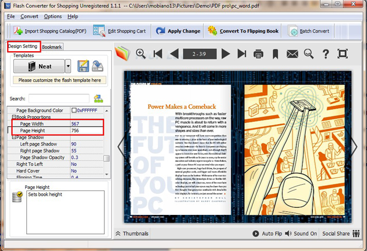Viewport: 367px width, 251px height.
Task: Select the Right page Shadow value 55
Action: (87, 151)
